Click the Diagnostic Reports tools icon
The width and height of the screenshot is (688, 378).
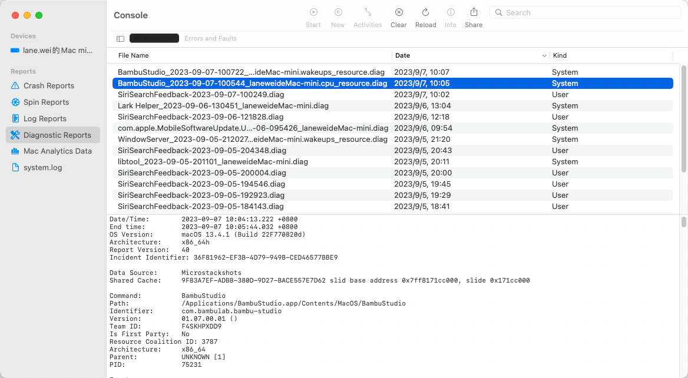(15, 135)
